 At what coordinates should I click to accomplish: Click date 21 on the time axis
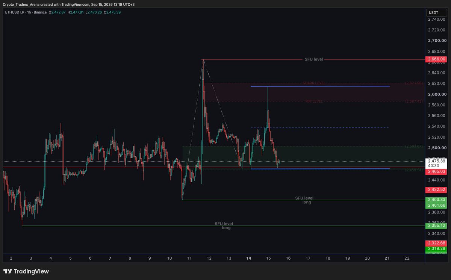[x=387, y=259]
